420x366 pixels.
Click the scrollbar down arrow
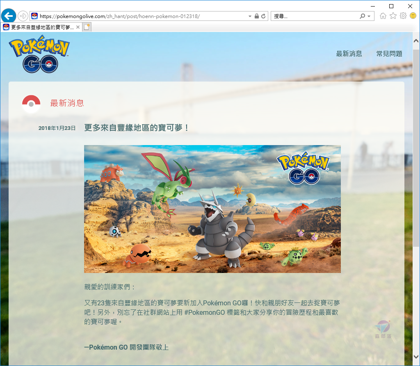click(416, 357)
